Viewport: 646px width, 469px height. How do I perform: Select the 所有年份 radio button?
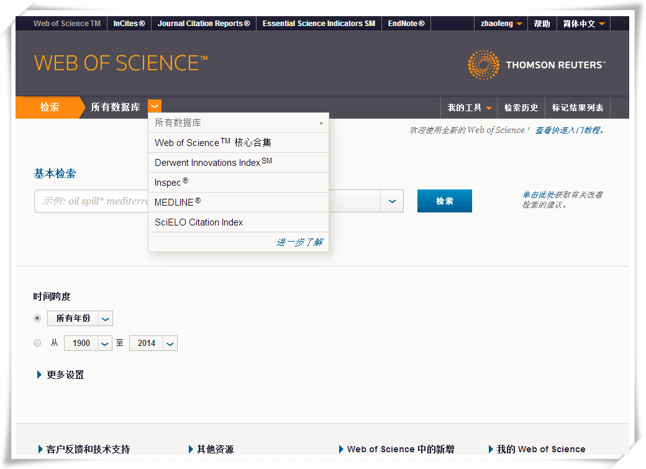(37, 318)
